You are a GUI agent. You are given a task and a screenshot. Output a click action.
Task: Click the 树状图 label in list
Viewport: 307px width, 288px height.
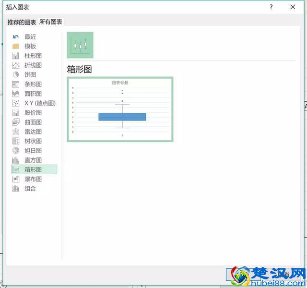point(33,141)
